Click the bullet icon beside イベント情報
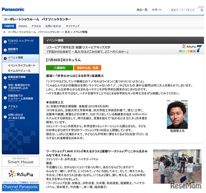This screenshot has height=193, width=206. [5, 59]
